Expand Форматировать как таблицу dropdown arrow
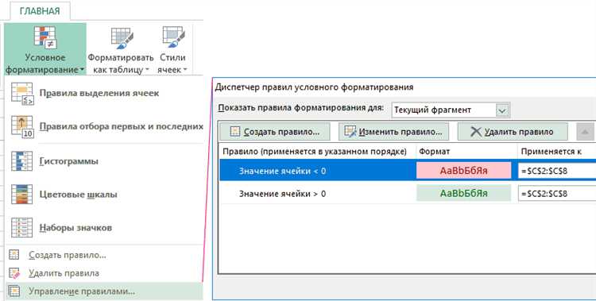 147,70
